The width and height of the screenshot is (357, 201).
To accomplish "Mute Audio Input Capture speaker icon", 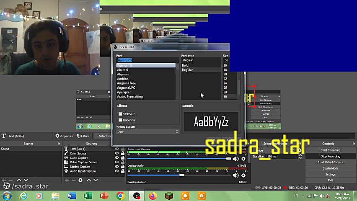I will (x=235, y=159).
